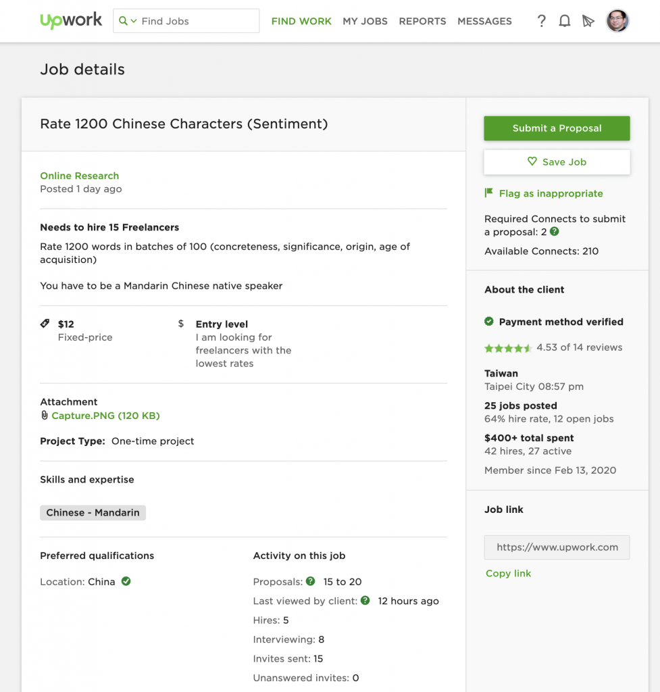Screen dimensions: 660x692
Task: Save this job with the heart button
Action: tap(557, 162)
